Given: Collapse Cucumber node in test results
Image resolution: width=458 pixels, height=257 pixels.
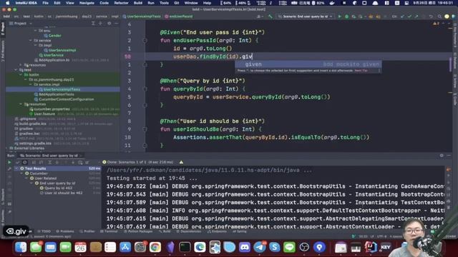Looking at the screenshot, I should [22, 173].
